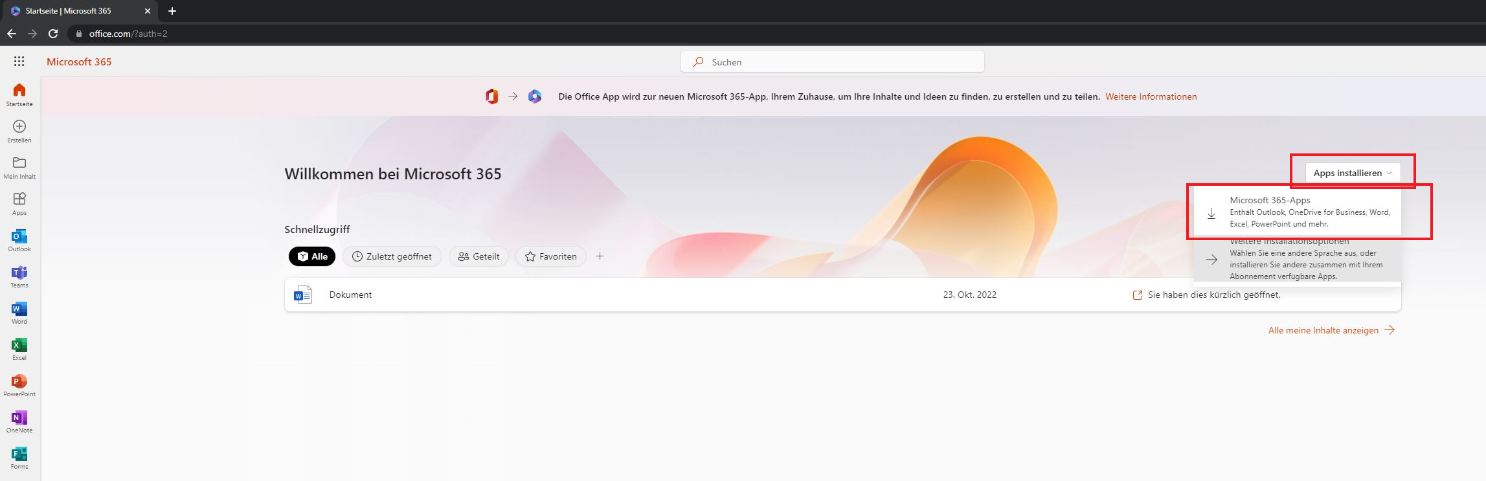1486x481 pixels.
Task: Launch Outlook from the sidebar
Action: pyautogui.click(x=19, y=240)
